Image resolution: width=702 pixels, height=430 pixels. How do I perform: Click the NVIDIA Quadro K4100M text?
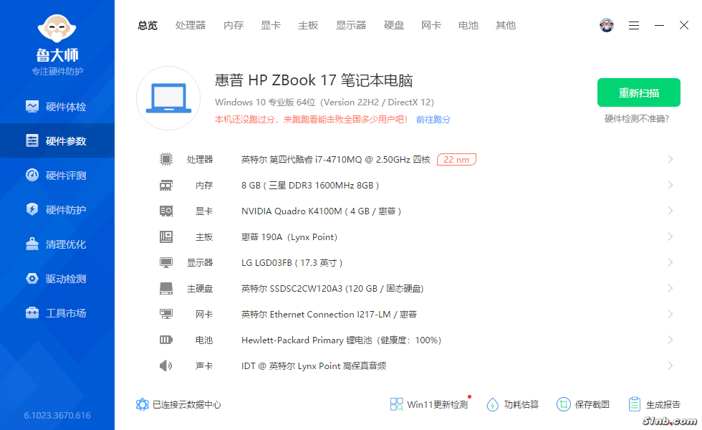(x=321, y=211)
